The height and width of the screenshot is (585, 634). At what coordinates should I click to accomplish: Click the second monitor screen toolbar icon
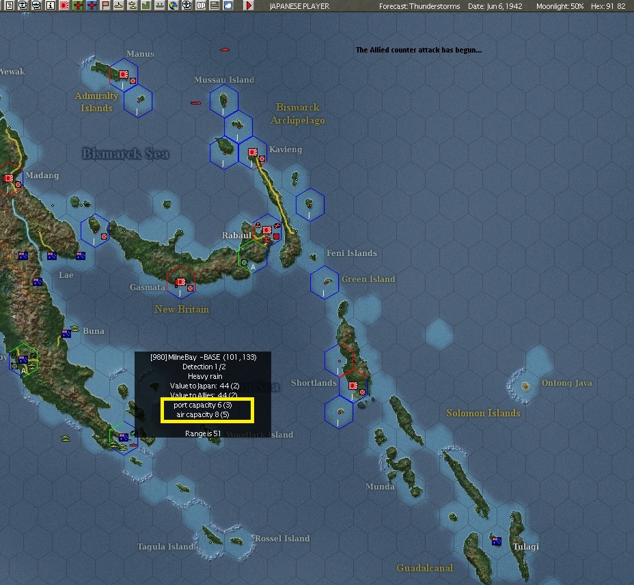(37, 5)
